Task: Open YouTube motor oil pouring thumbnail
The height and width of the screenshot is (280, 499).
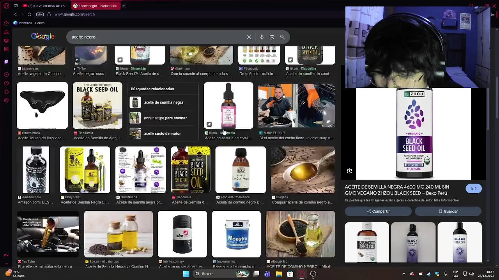Action: [x=48, y=234]
